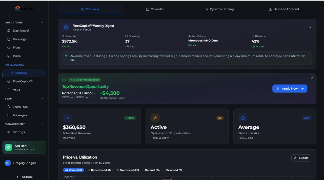This screenshot has width=324, height=180.
Task: Open the Demand Forecast tab
Action: (283, 9)
